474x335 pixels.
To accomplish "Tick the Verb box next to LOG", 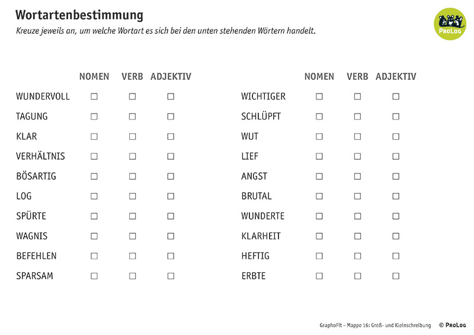I will click(133, 196).
